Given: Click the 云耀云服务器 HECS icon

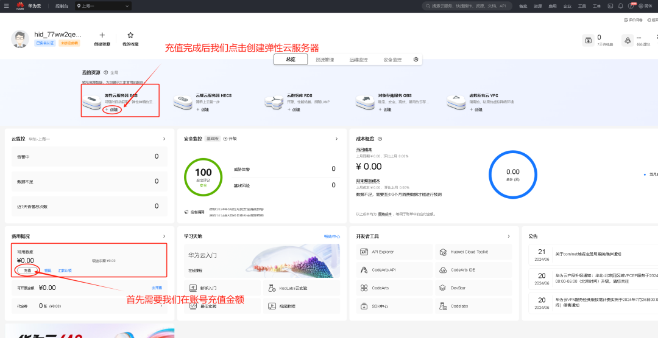Looking at the screenshot, I should point(183,102).
